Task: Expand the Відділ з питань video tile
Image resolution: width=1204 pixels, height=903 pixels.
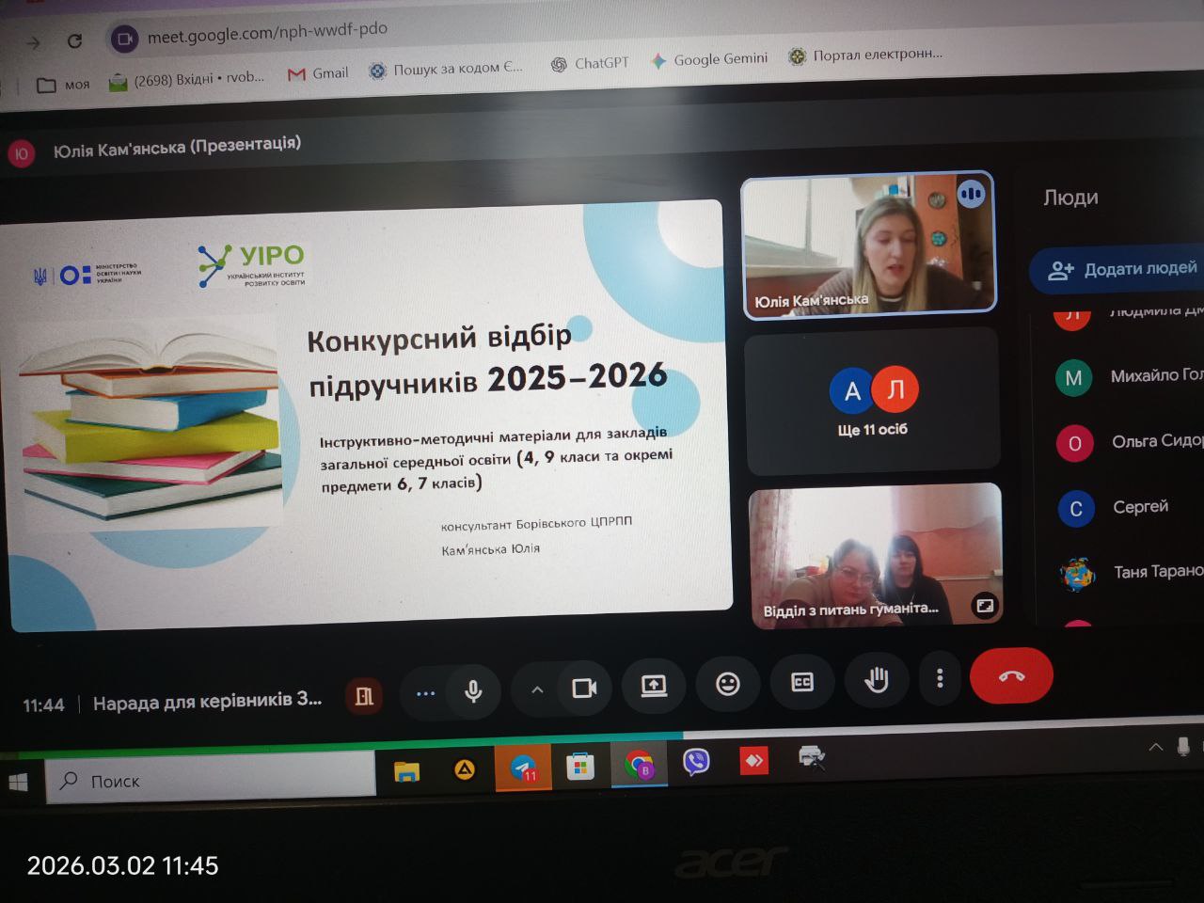Action: pos(984,606)
